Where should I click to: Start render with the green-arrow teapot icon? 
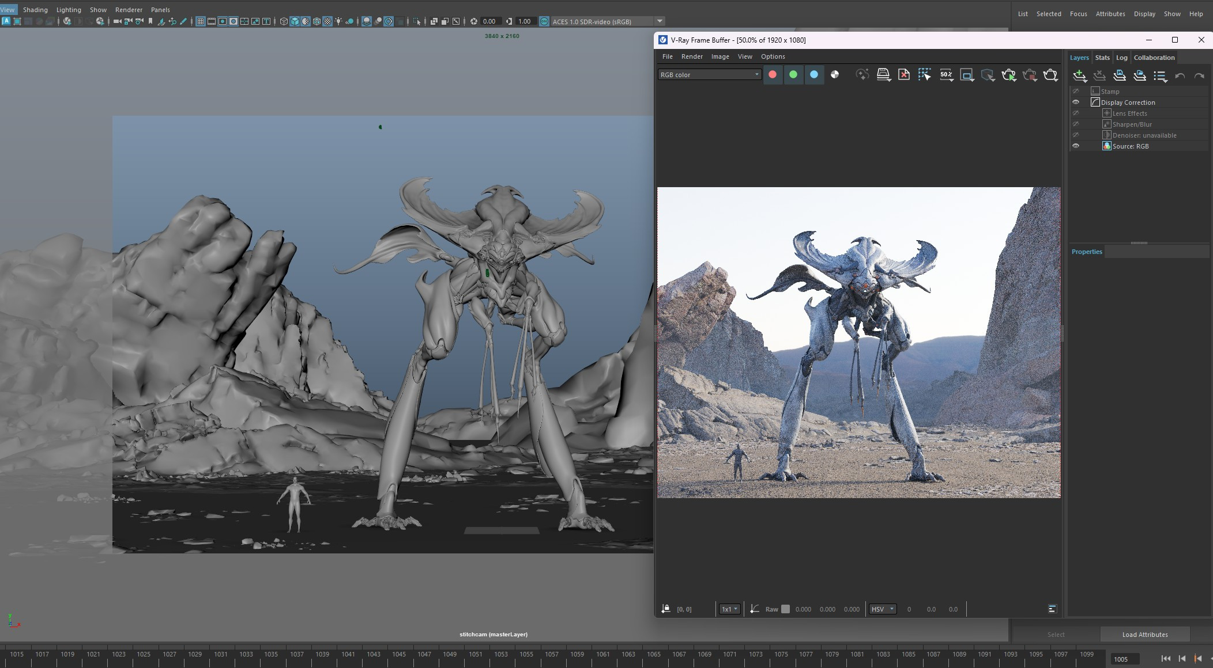point(1008,75)
